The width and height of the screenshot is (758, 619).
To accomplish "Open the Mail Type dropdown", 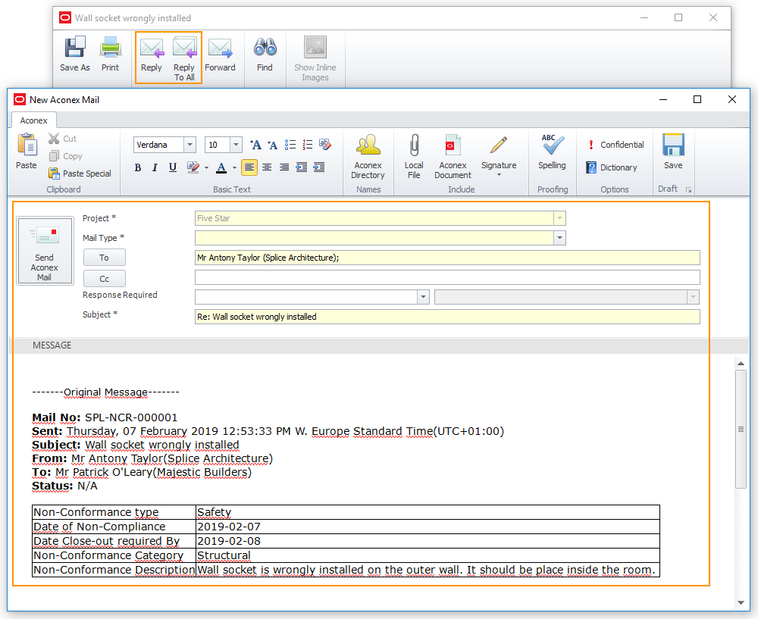I will click(x=560, y=238).
